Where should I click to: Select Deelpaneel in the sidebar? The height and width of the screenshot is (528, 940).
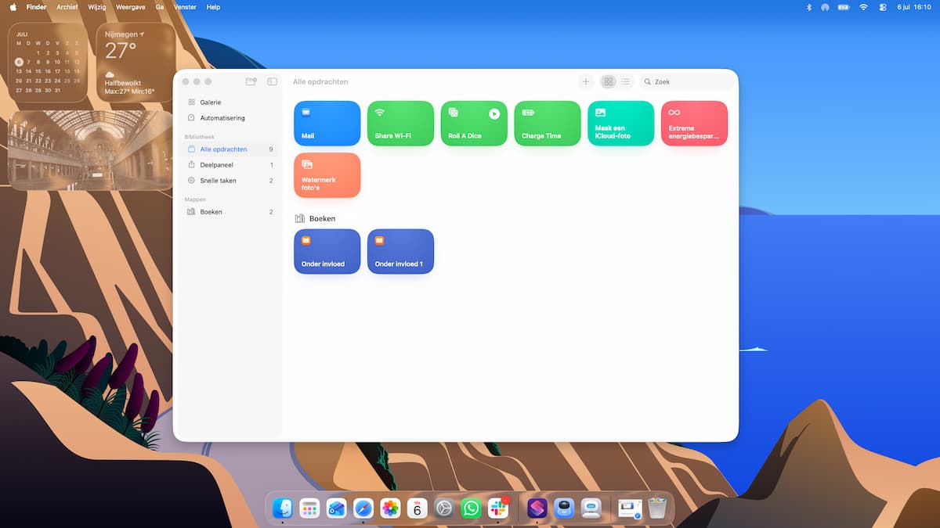[x=230, y=165]
